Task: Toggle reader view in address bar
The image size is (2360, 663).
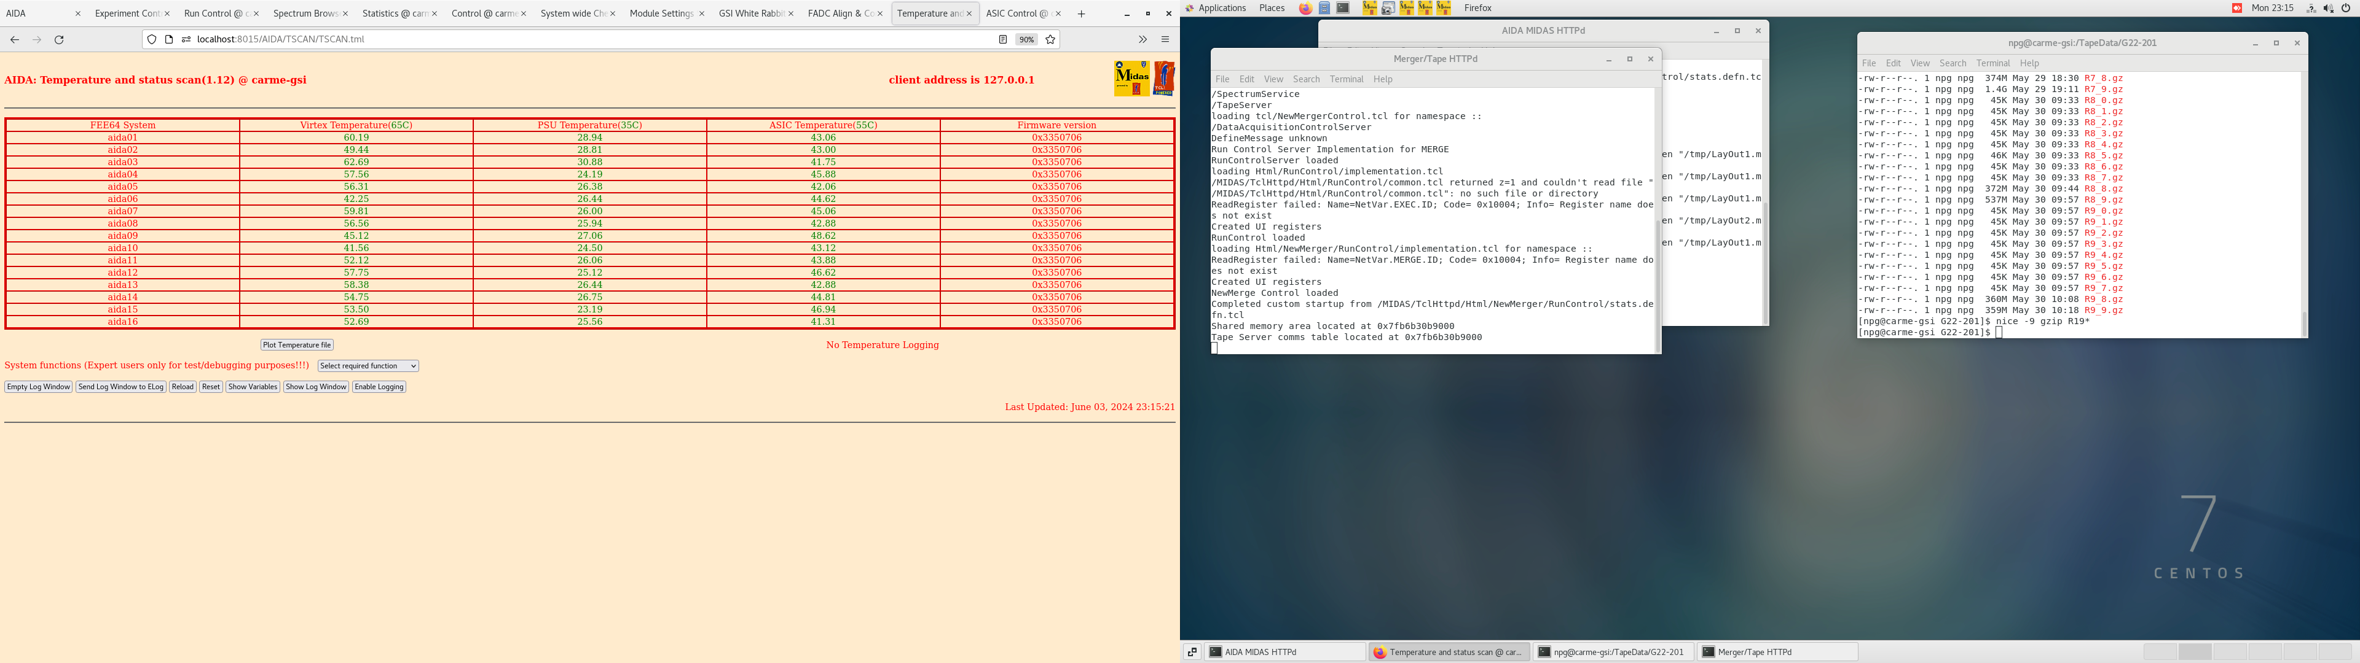Action: (x=1002, y=39)
